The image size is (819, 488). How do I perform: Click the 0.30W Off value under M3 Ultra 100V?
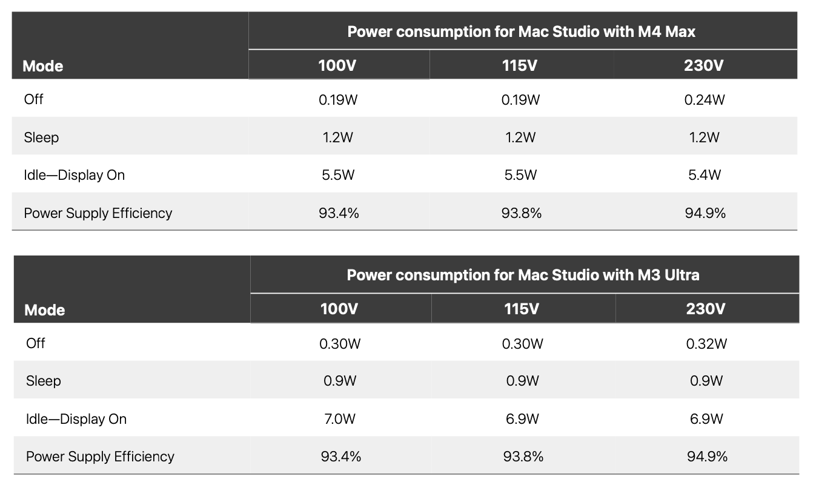340,344
